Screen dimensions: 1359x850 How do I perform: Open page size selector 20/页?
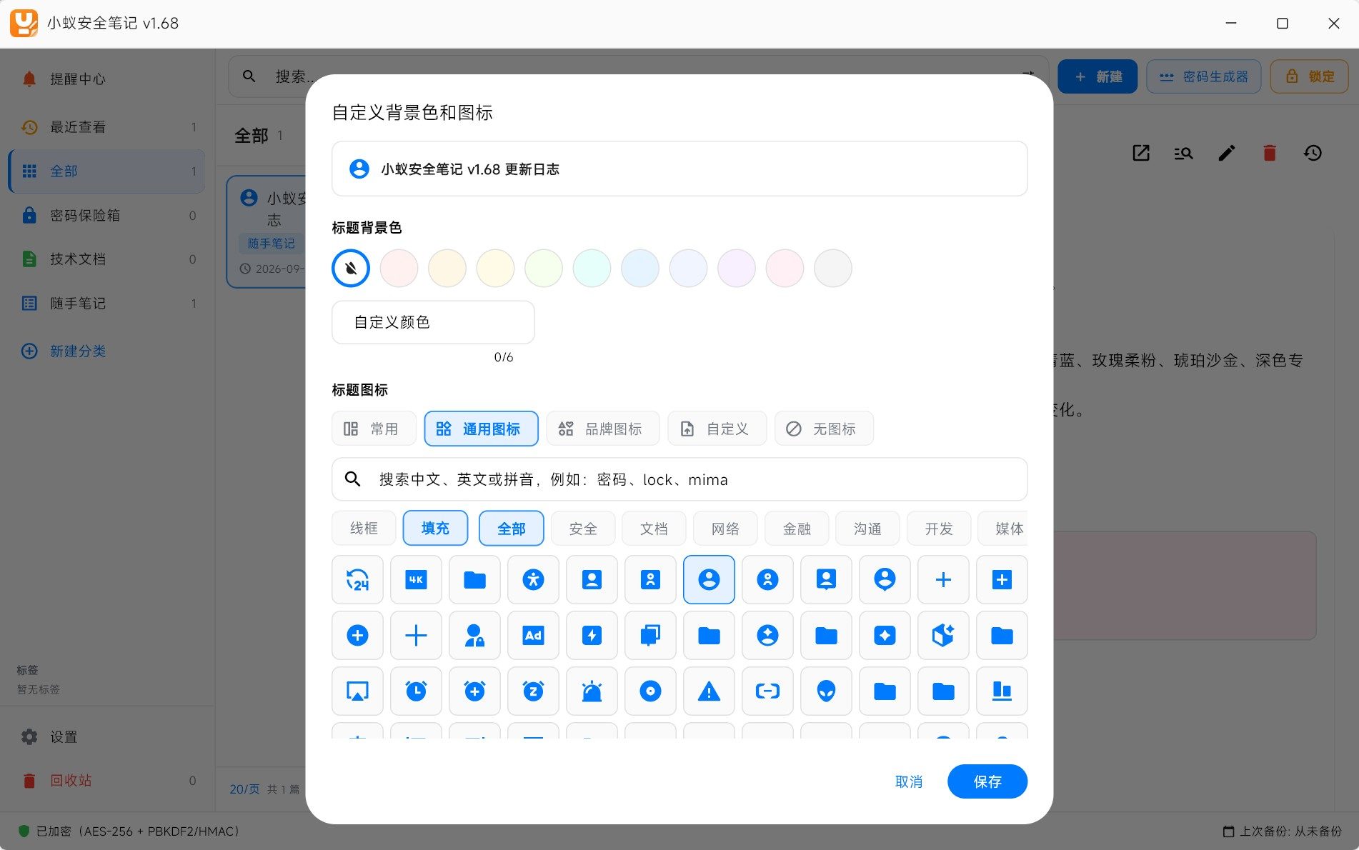(244, 789)
